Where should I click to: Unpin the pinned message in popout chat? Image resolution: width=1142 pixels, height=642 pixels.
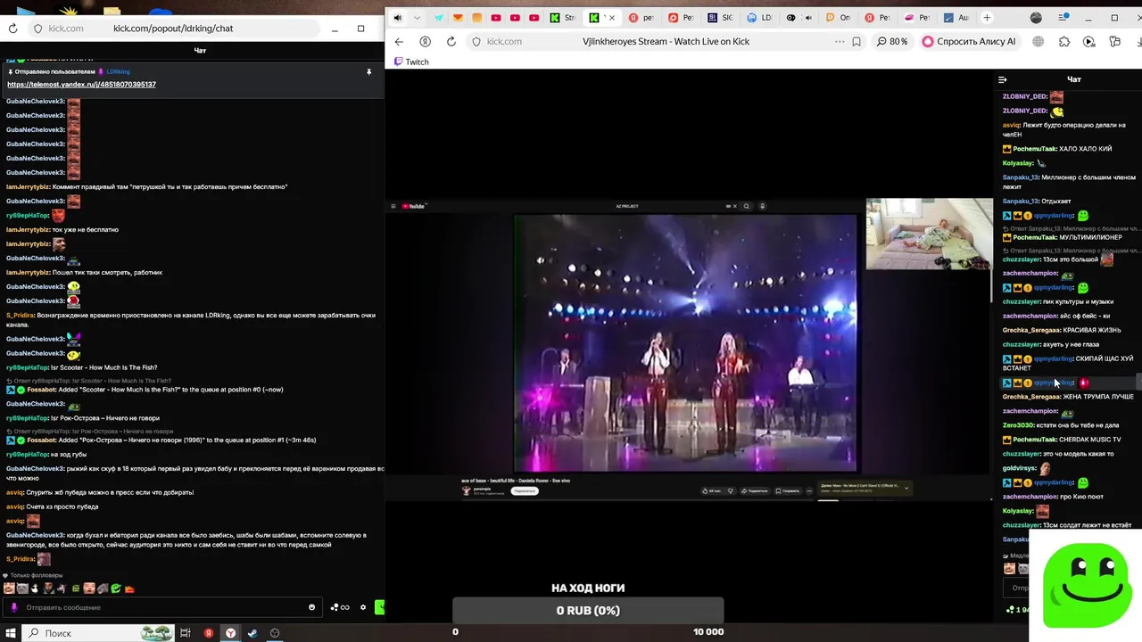pyautogui.click(x=368, y=71)
